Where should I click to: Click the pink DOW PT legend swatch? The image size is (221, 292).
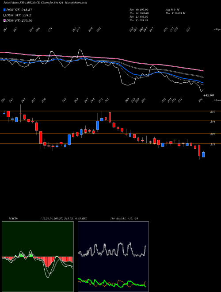[x=4, y=20]
